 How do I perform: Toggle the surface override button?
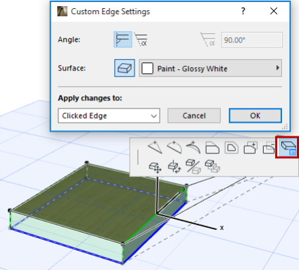[124, 68]
